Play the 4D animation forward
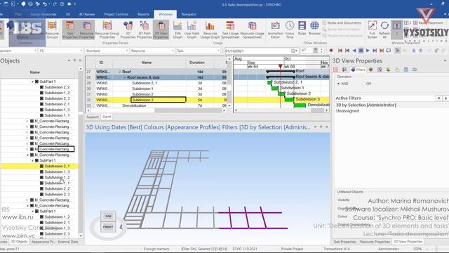The height and width of the screenshot is (253, 449). tap(368, 51)
